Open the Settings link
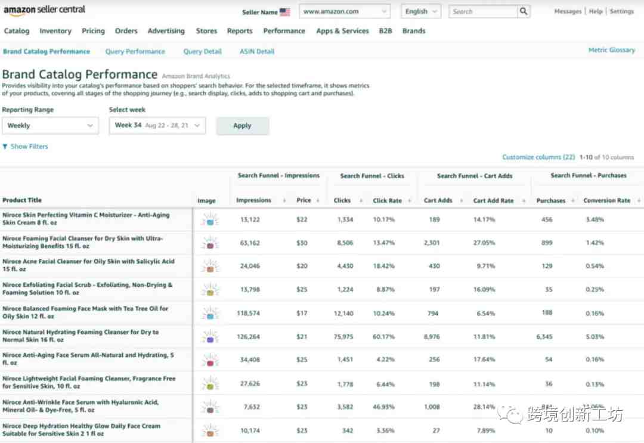This screenshot has height=443, width=644. tap(622, 11)
